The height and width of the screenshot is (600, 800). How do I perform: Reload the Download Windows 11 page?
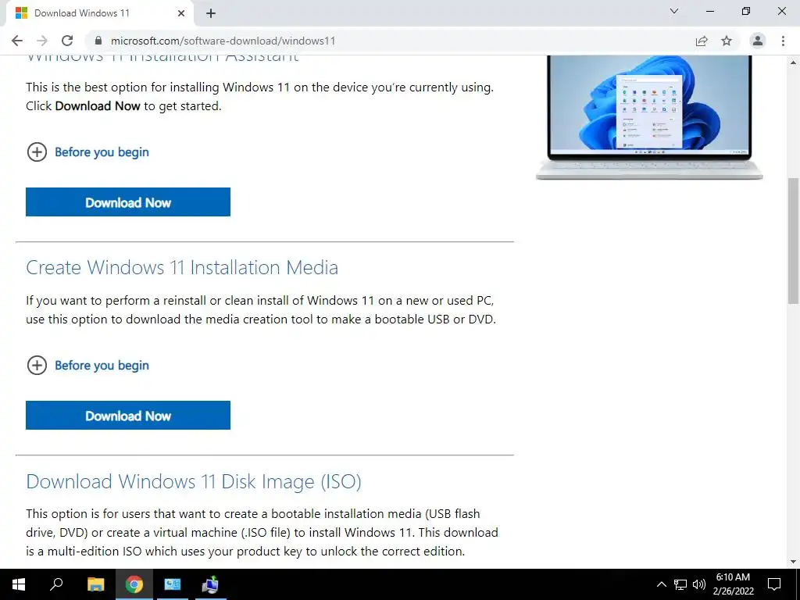click(67, 41)
